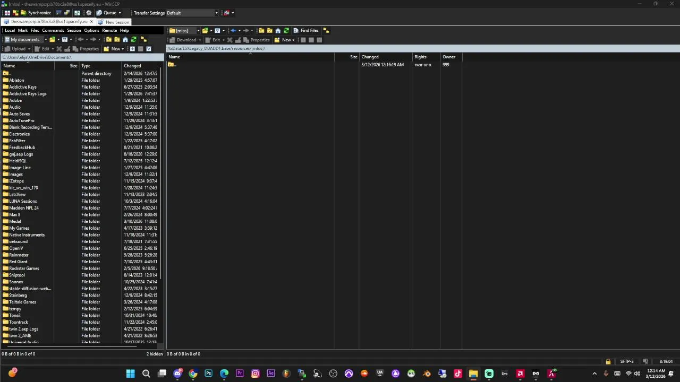
Task: Click local panel New button
Action: (x=112, y=49)
